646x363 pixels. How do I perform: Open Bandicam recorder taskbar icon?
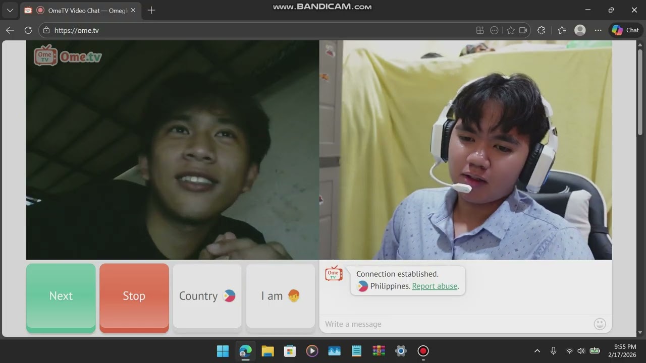click(x=423, y=351)
